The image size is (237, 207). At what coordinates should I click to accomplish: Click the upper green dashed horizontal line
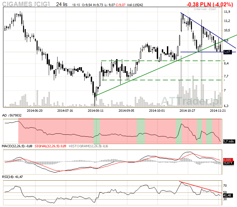[x=163, y=61]
